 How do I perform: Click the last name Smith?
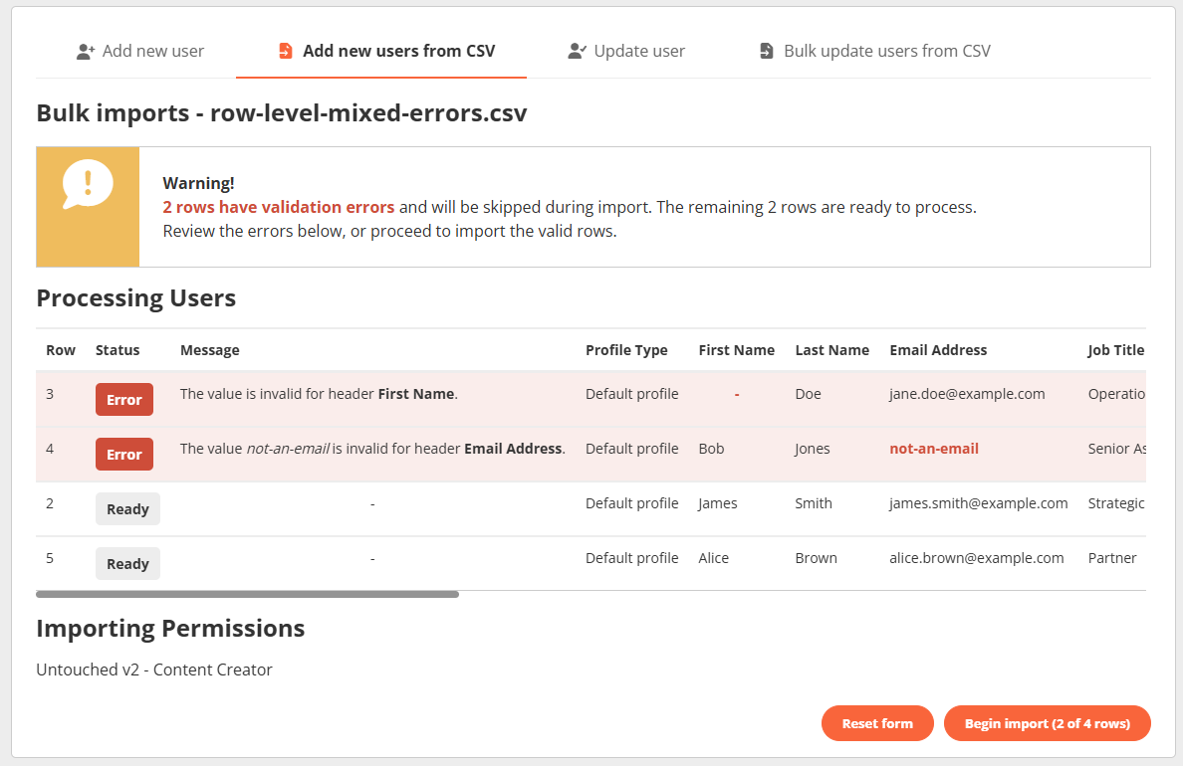pos(814,503)
